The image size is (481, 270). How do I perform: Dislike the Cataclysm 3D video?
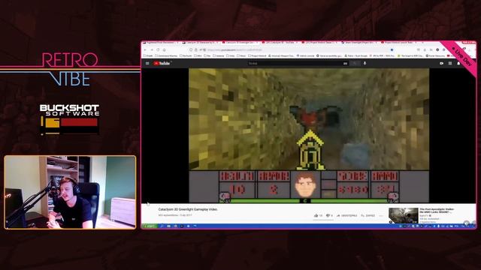[329, 216]
